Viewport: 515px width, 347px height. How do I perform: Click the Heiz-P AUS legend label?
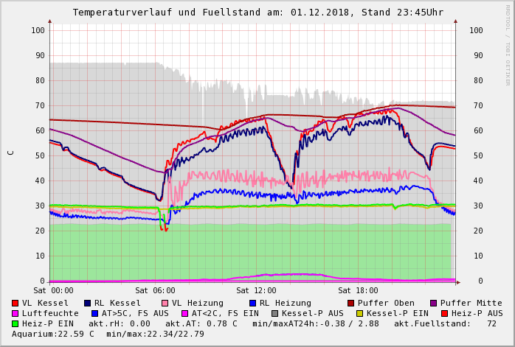[477, 313]
